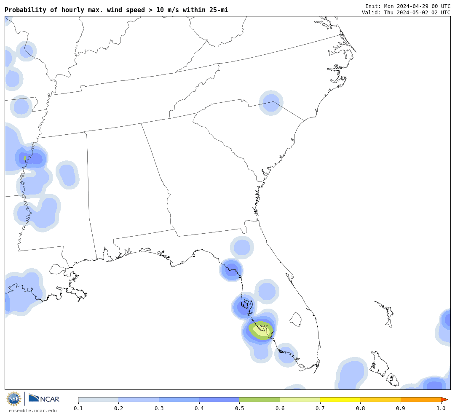Click the 0.8–0.9 gold colorbar segment
The image size is (455, 416).
[x=381, y=400]
